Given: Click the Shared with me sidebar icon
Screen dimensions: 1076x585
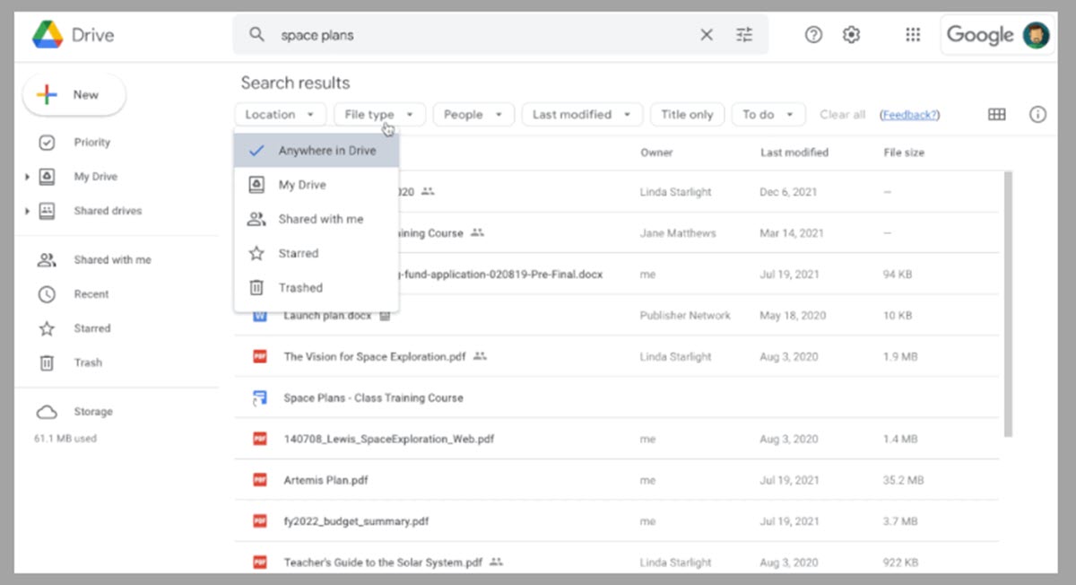Looking at the screenshot, I should (47, 260).
